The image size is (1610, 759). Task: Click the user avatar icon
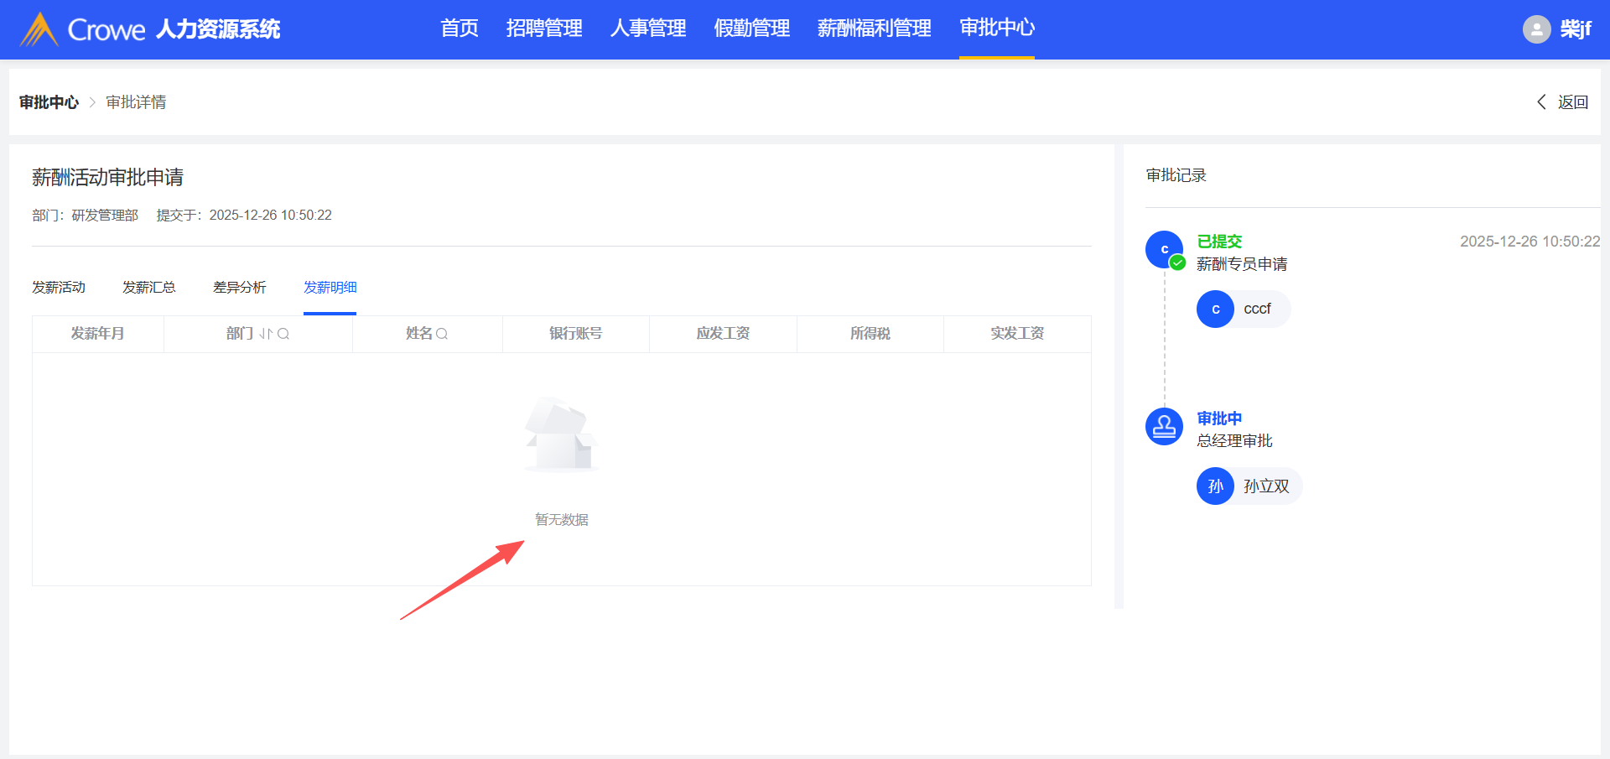coord(1536,29)
